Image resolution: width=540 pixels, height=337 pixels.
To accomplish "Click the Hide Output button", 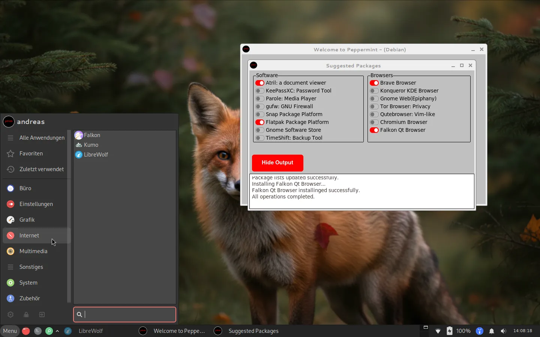I will 277,163.
